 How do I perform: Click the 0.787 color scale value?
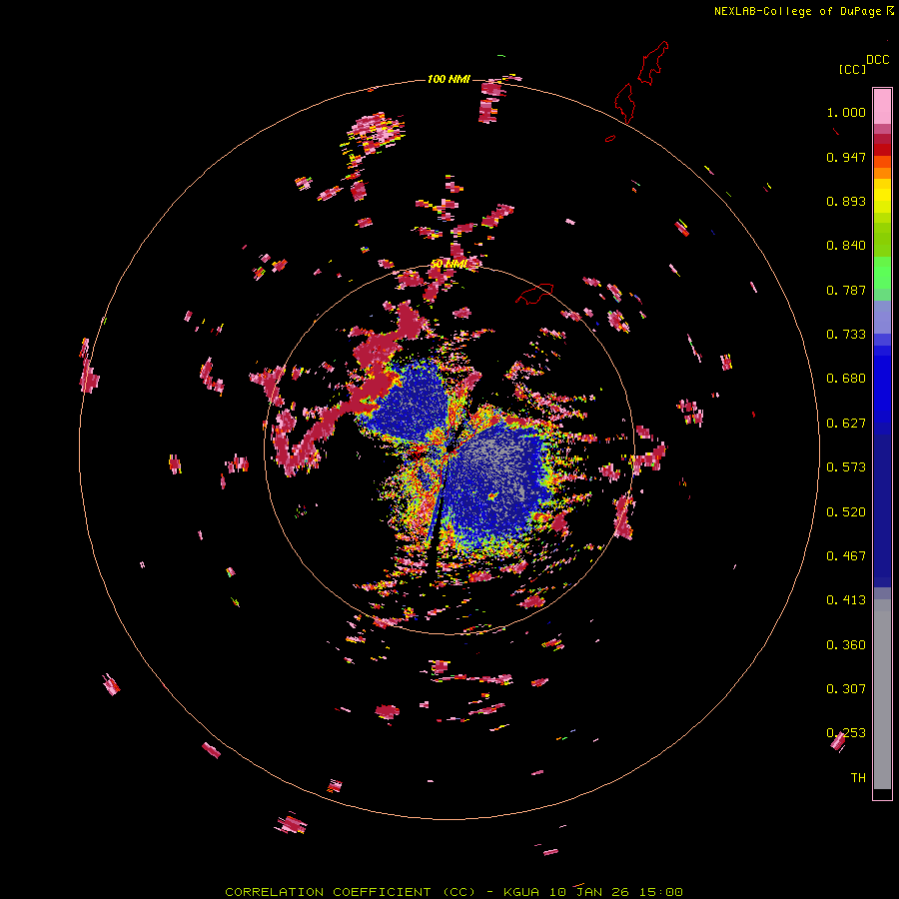tap(846, 290)
